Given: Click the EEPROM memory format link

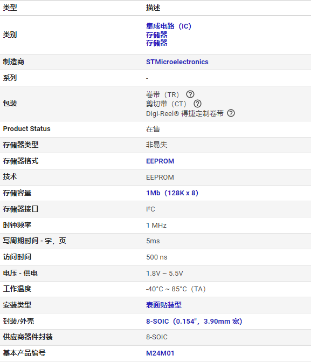Looking at the screenshot, I should [x=160, y=161].
